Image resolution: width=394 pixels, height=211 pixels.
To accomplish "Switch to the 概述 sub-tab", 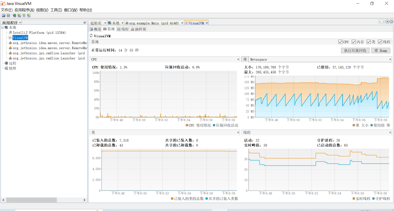I will pyautogui.click(x=96, y=30).
